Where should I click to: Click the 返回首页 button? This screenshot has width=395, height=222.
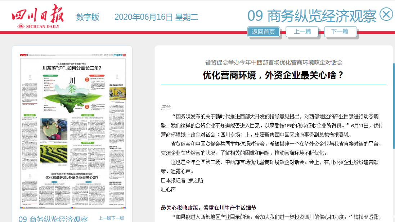264,32
